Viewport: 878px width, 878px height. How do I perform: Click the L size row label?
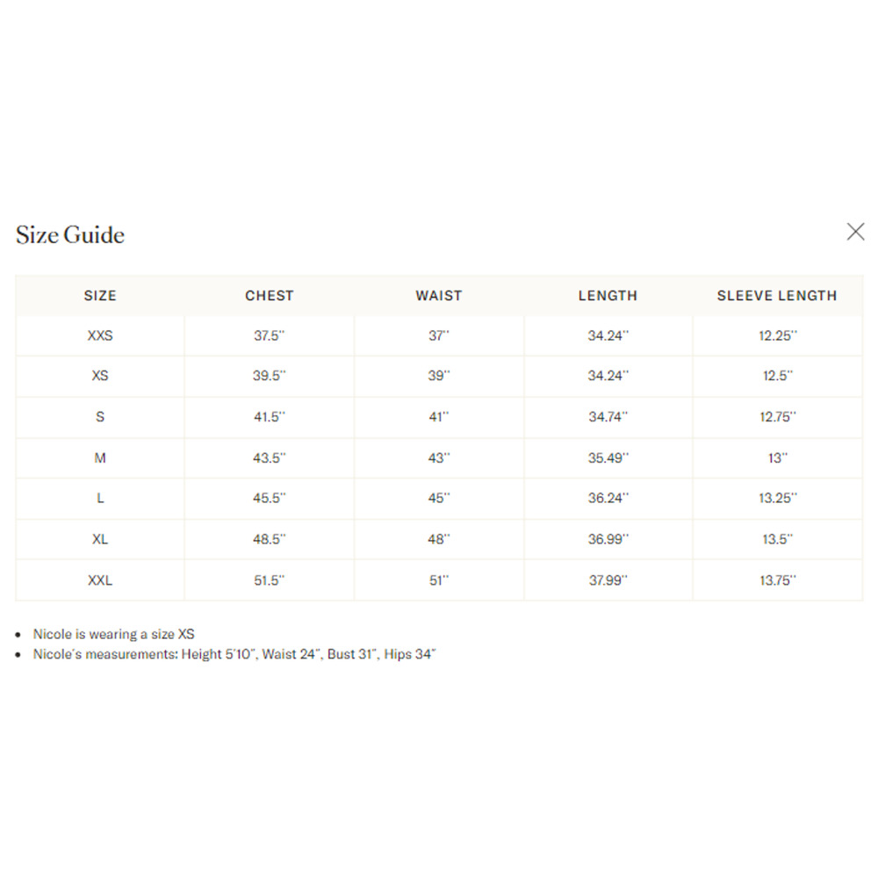100,498
